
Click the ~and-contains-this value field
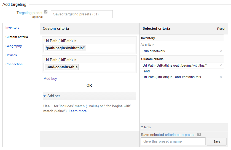[x=90, y=67]
